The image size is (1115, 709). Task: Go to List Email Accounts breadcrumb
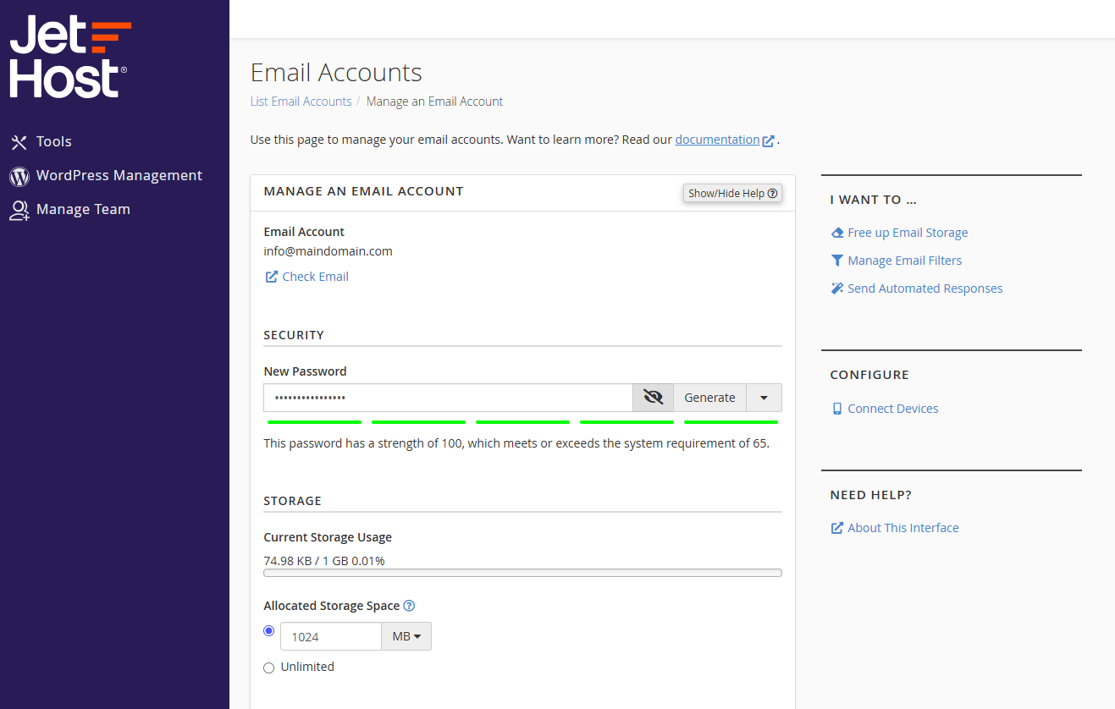(x=301, y=102)
